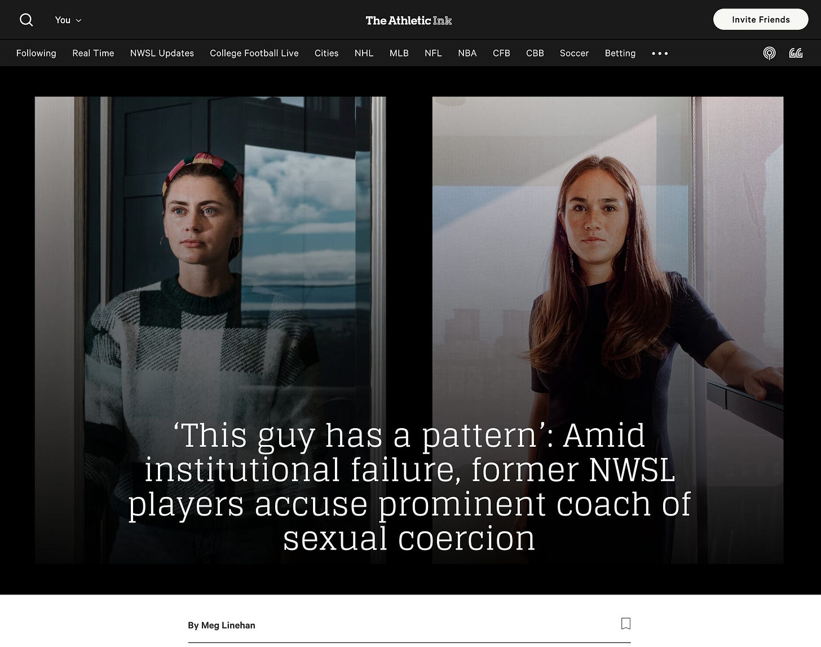Open the podcasts icon

769,53
